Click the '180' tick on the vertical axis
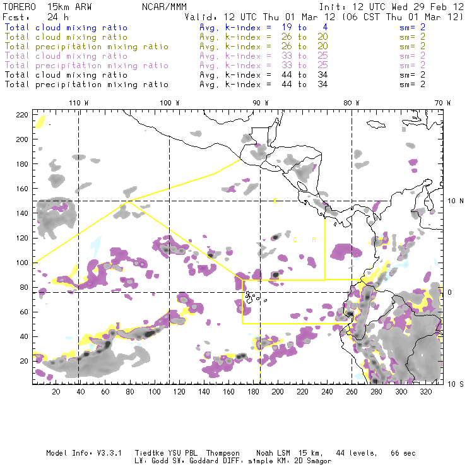 (22, 164)
